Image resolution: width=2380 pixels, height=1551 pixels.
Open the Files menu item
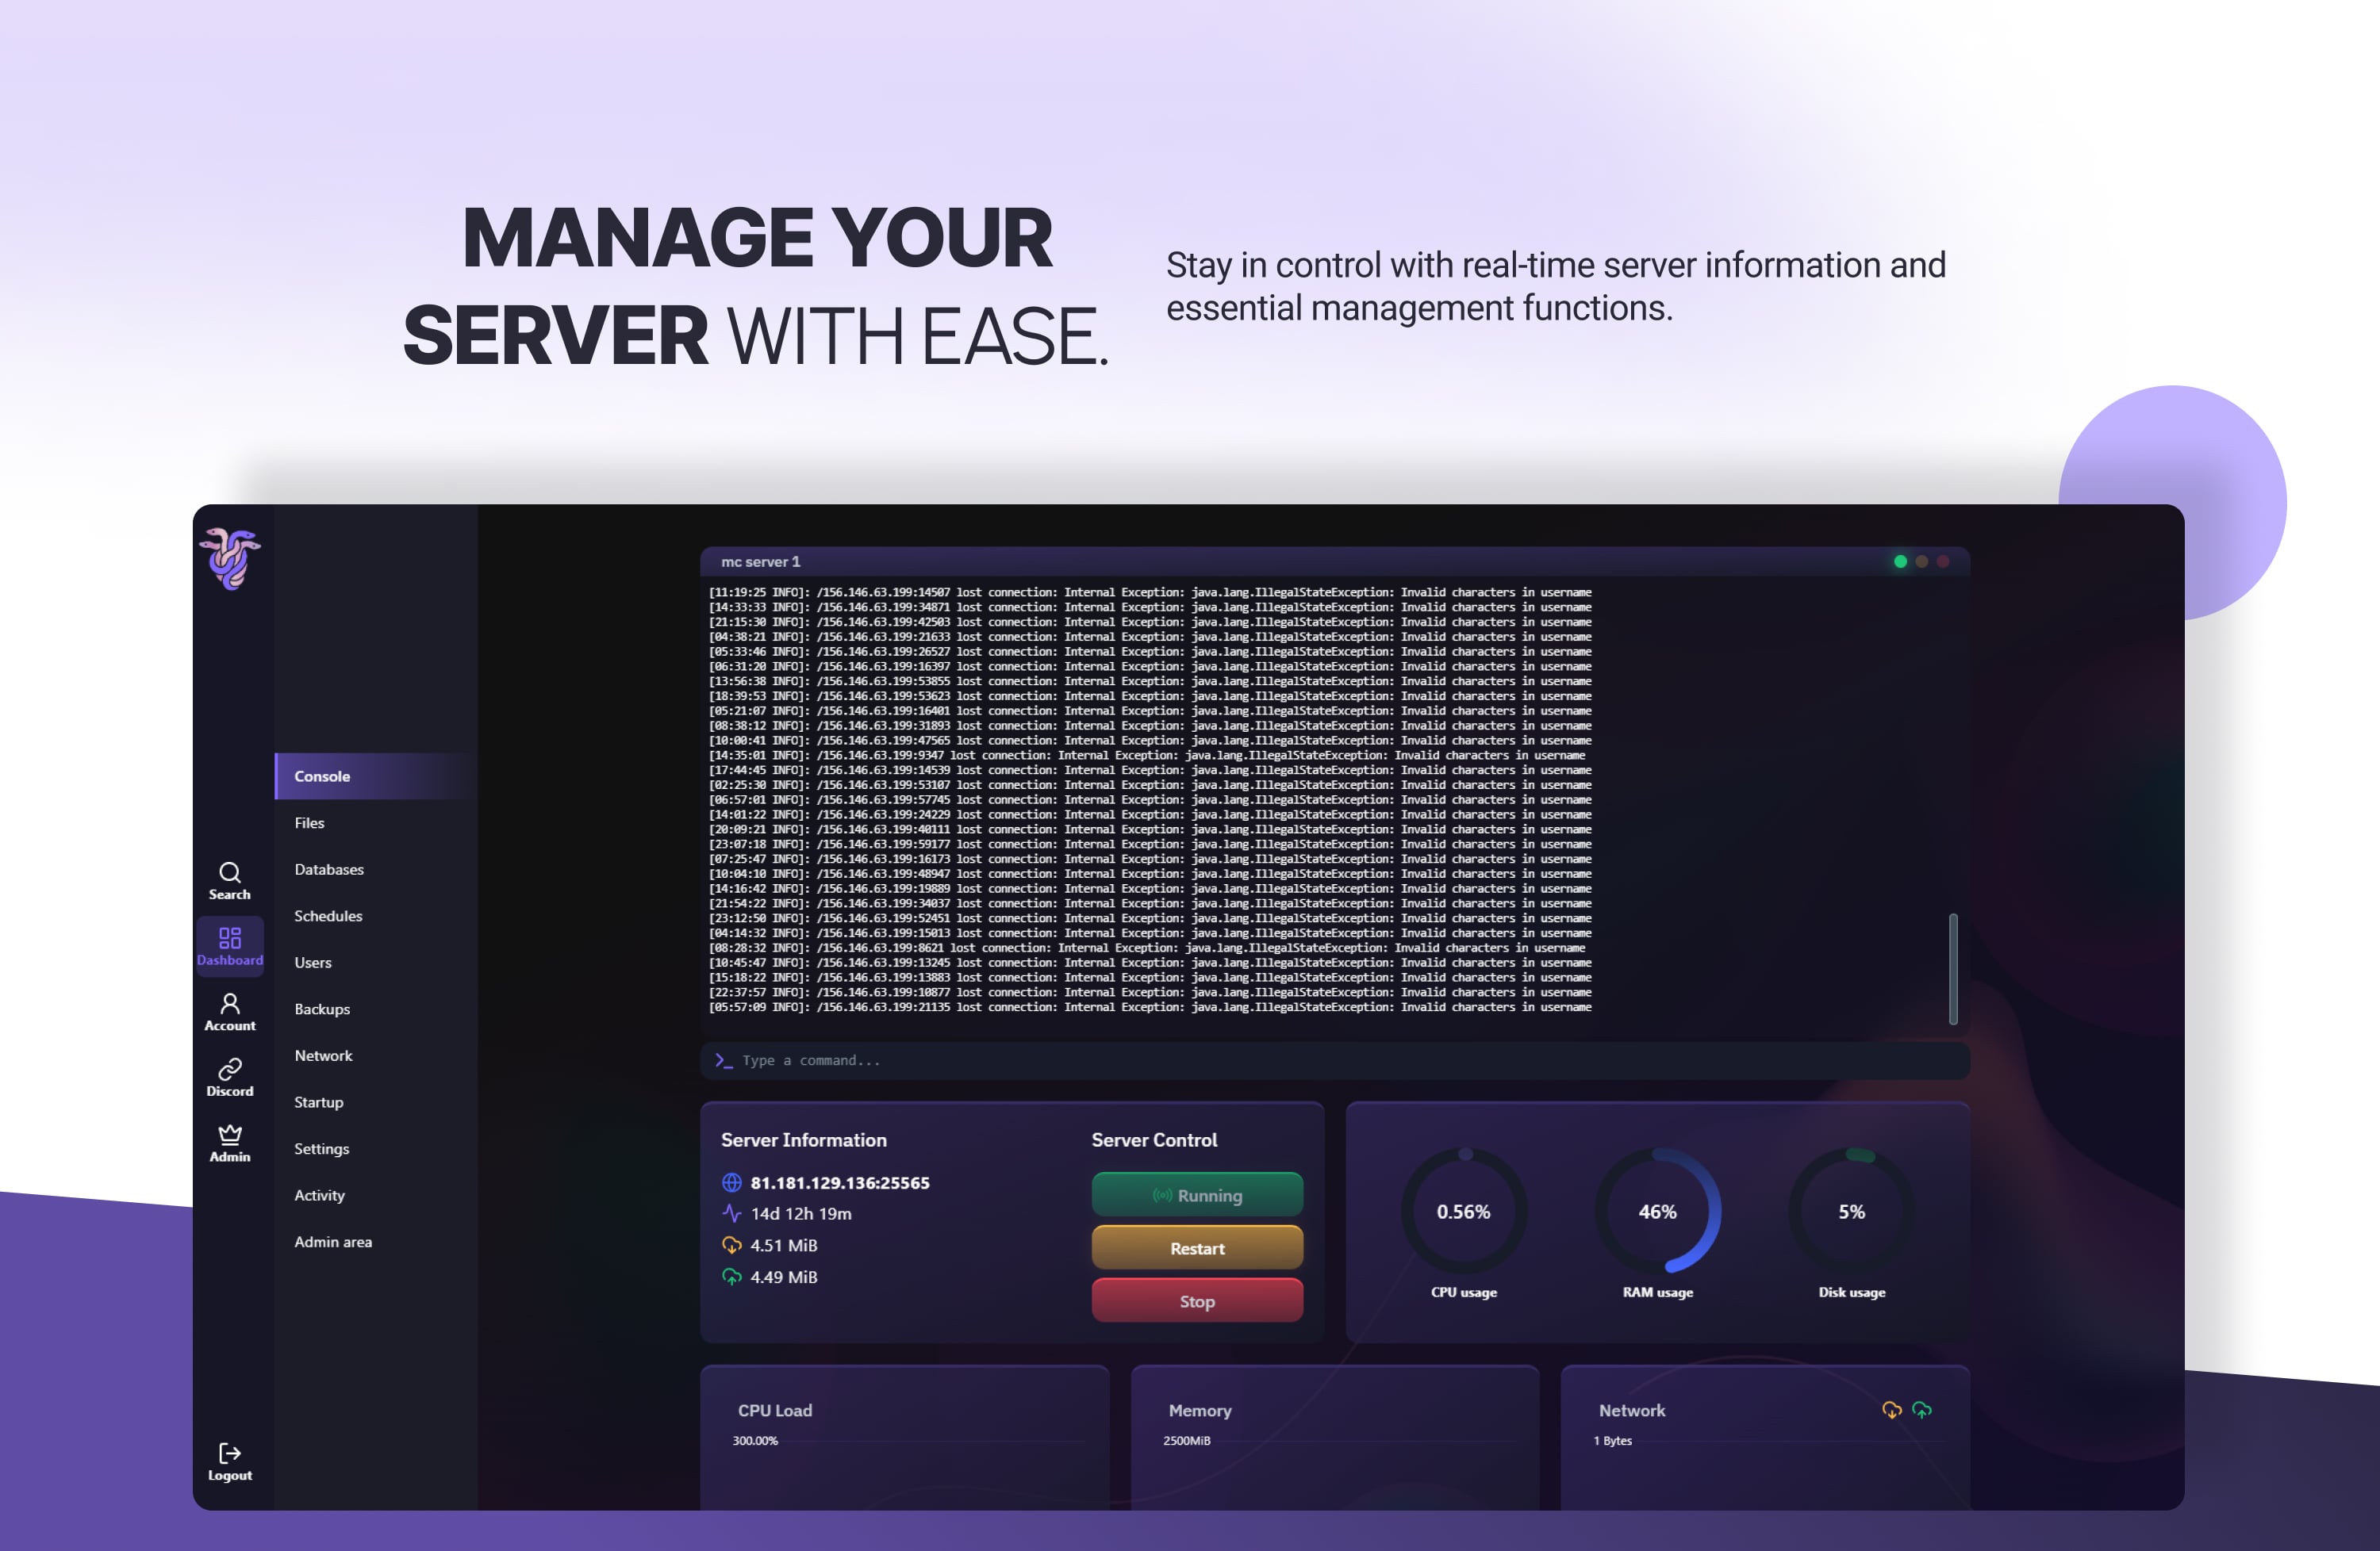point(309,822)
